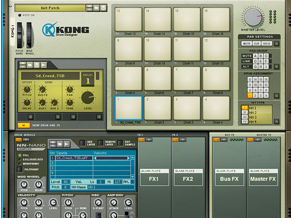
Task: Open the Master FX effect type dropdown
Action: [x=258, y=140]
